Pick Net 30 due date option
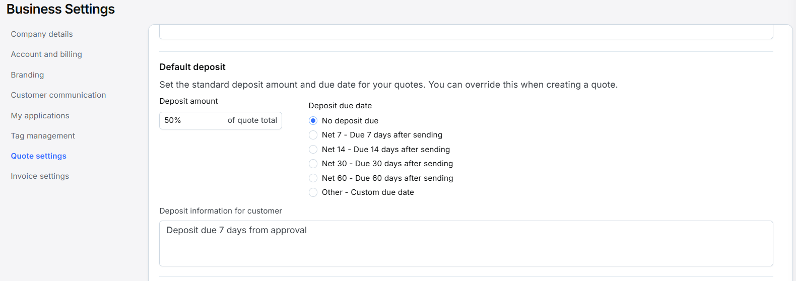 click(313, 164)
